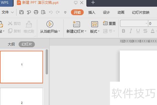Click the 剪切 scissors icon

[10, 23]
